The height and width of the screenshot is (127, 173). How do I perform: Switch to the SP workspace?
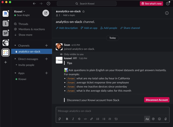point(6,33)
